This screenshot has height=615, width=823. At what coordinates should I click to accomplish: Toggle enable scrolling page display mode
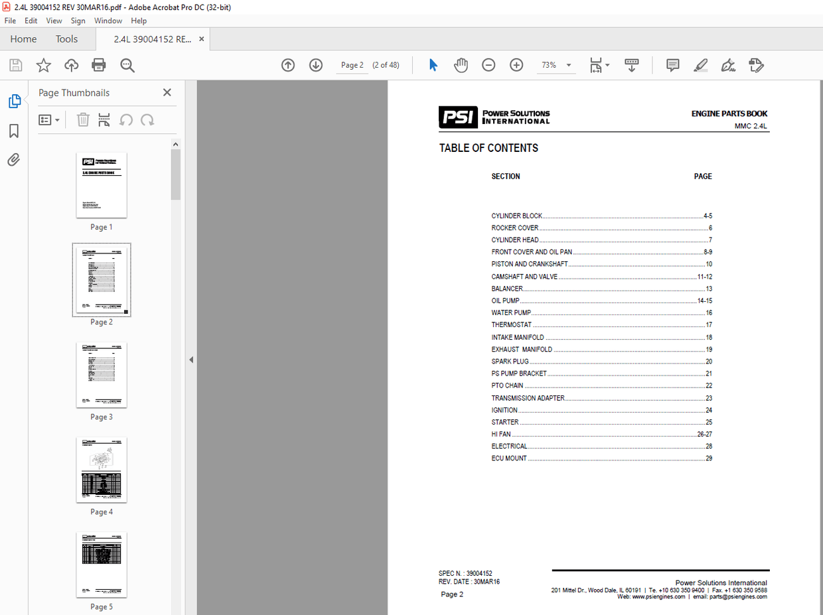(x=631, y=65)
